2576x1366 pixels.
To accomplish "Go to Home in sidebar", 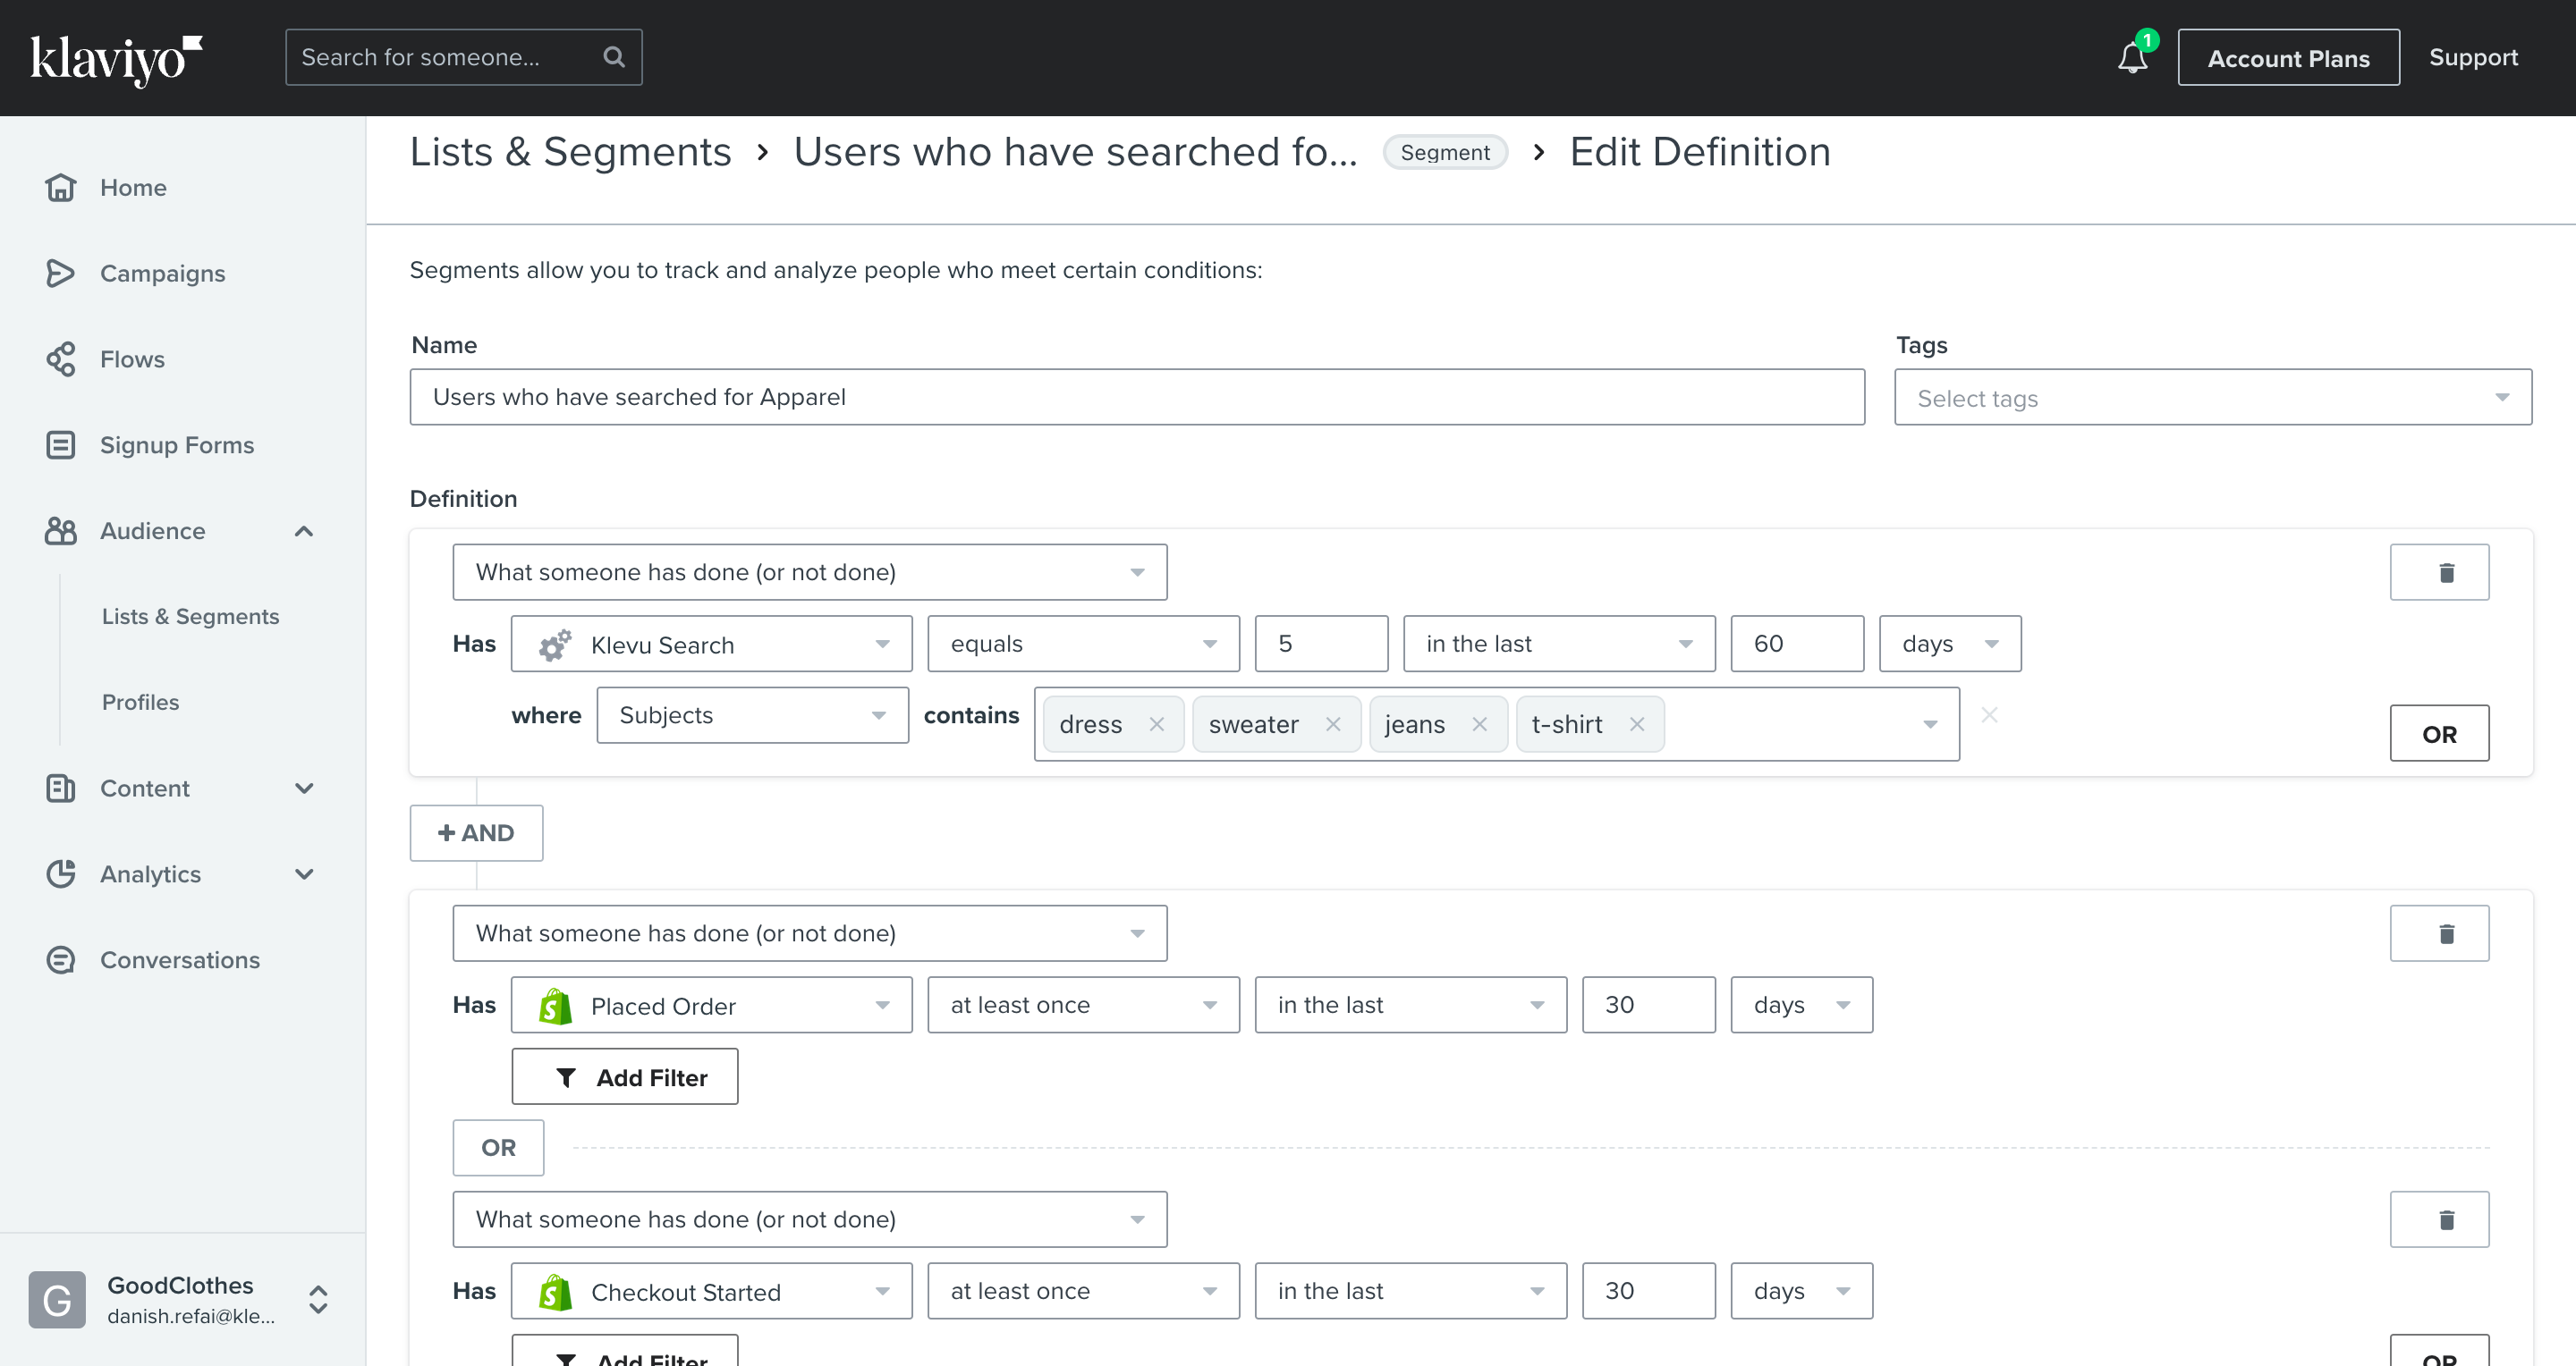I will (x=133, y=187).
